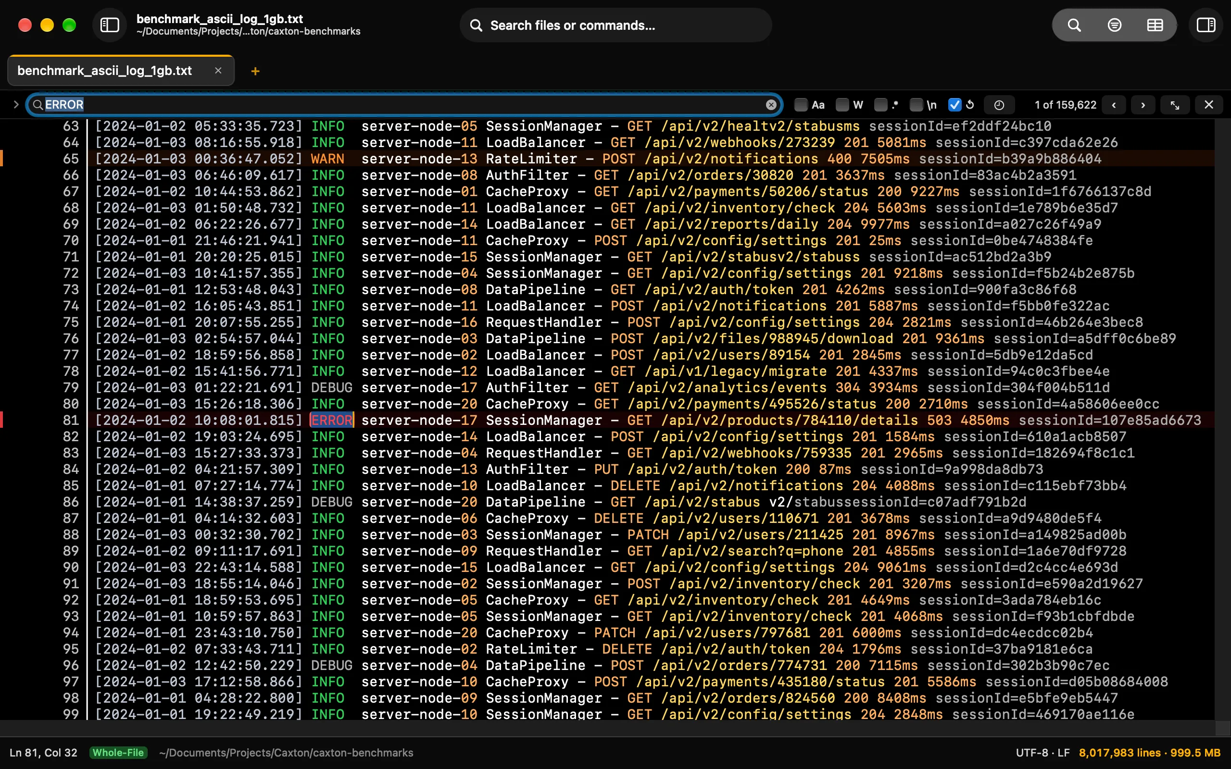Enable whole word W checkbox
This screenshot has width=1231, height=769.
tap(842, 105)
